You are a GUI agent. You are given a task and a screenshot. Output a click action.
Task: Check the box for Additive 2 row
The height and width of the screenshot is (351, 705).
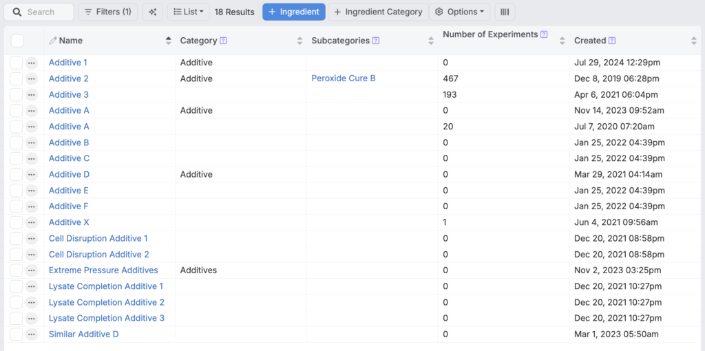(x=17, y=78)
